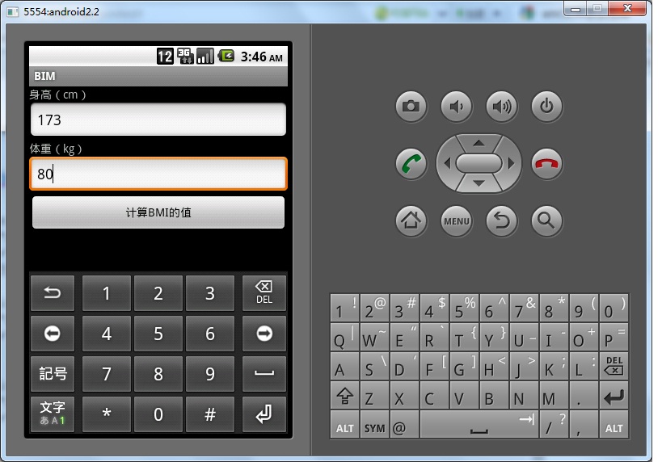
Task: Click the emulator back button
Action: pyautogui.click(x=501, y=220)
